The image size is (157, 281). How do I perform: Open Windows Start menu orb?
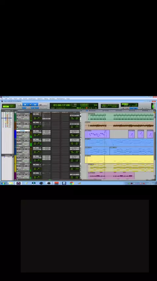(3, 183)
